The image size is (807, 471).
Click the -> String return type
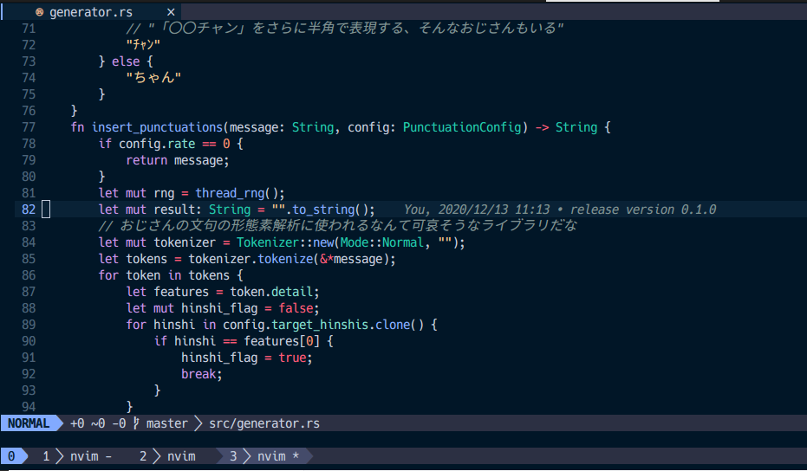tap(566, 127)
